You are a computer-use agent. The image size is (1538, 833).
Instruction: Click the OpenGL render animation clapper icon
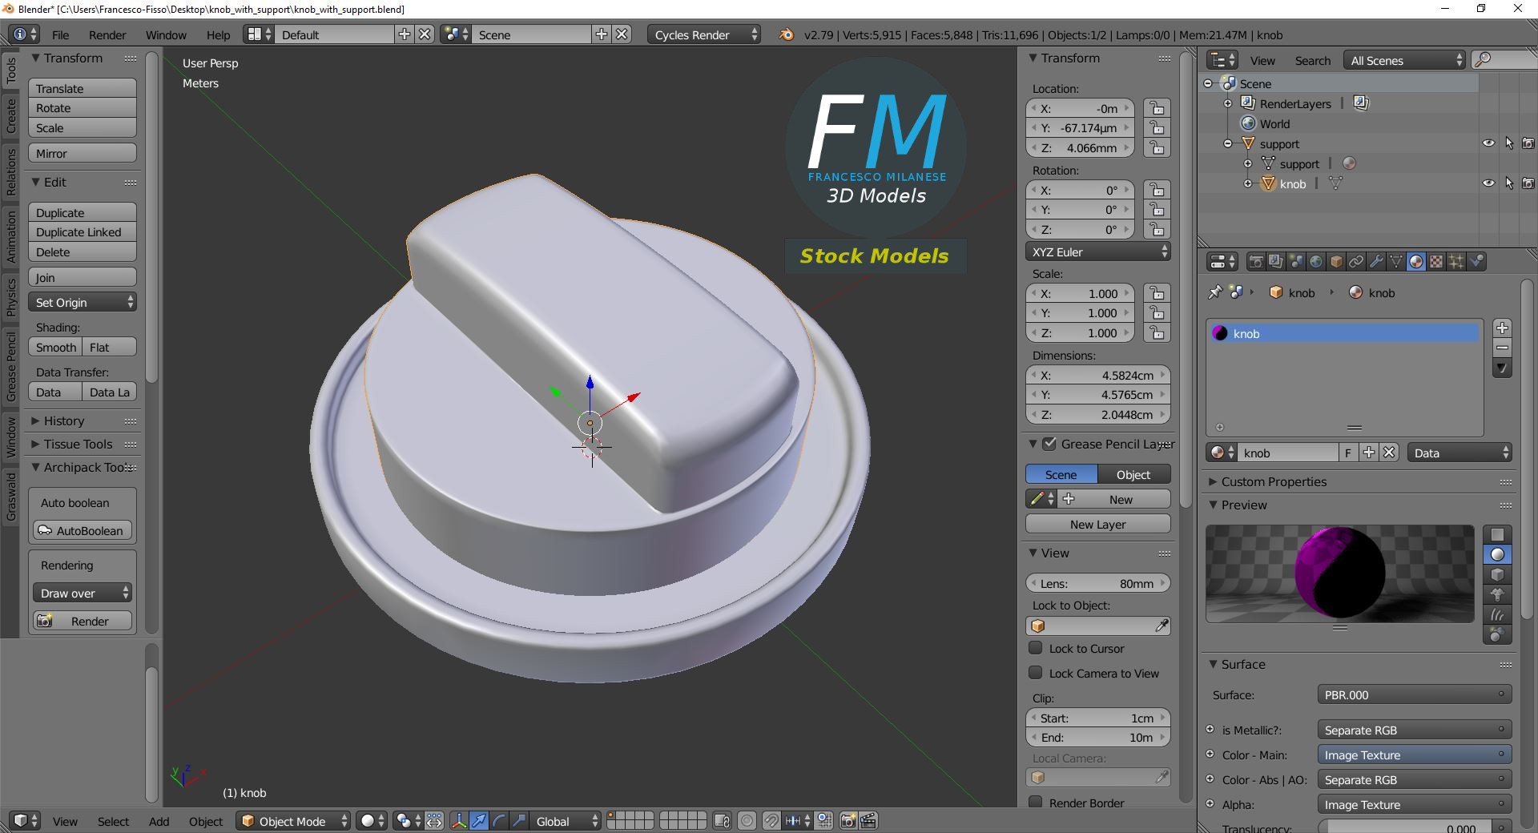coord(868,821)
